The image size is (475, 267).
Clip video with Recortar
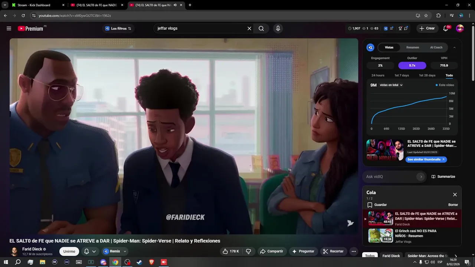click(x=333, y=251)
